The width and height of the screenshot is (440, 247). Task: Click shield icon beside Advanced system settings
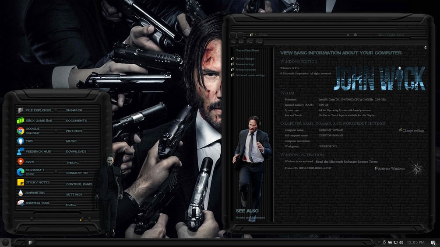coord(232,75)
